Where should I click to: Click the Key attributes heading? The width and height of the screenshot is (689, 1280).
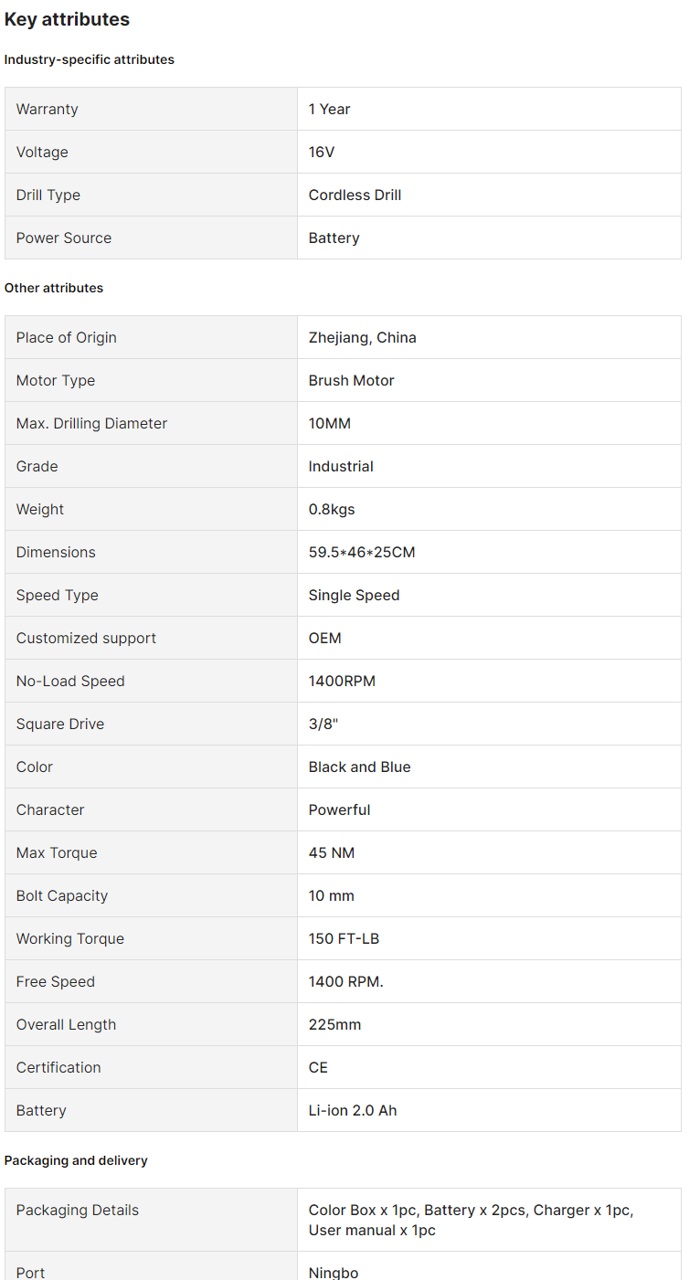click(67, 19)
